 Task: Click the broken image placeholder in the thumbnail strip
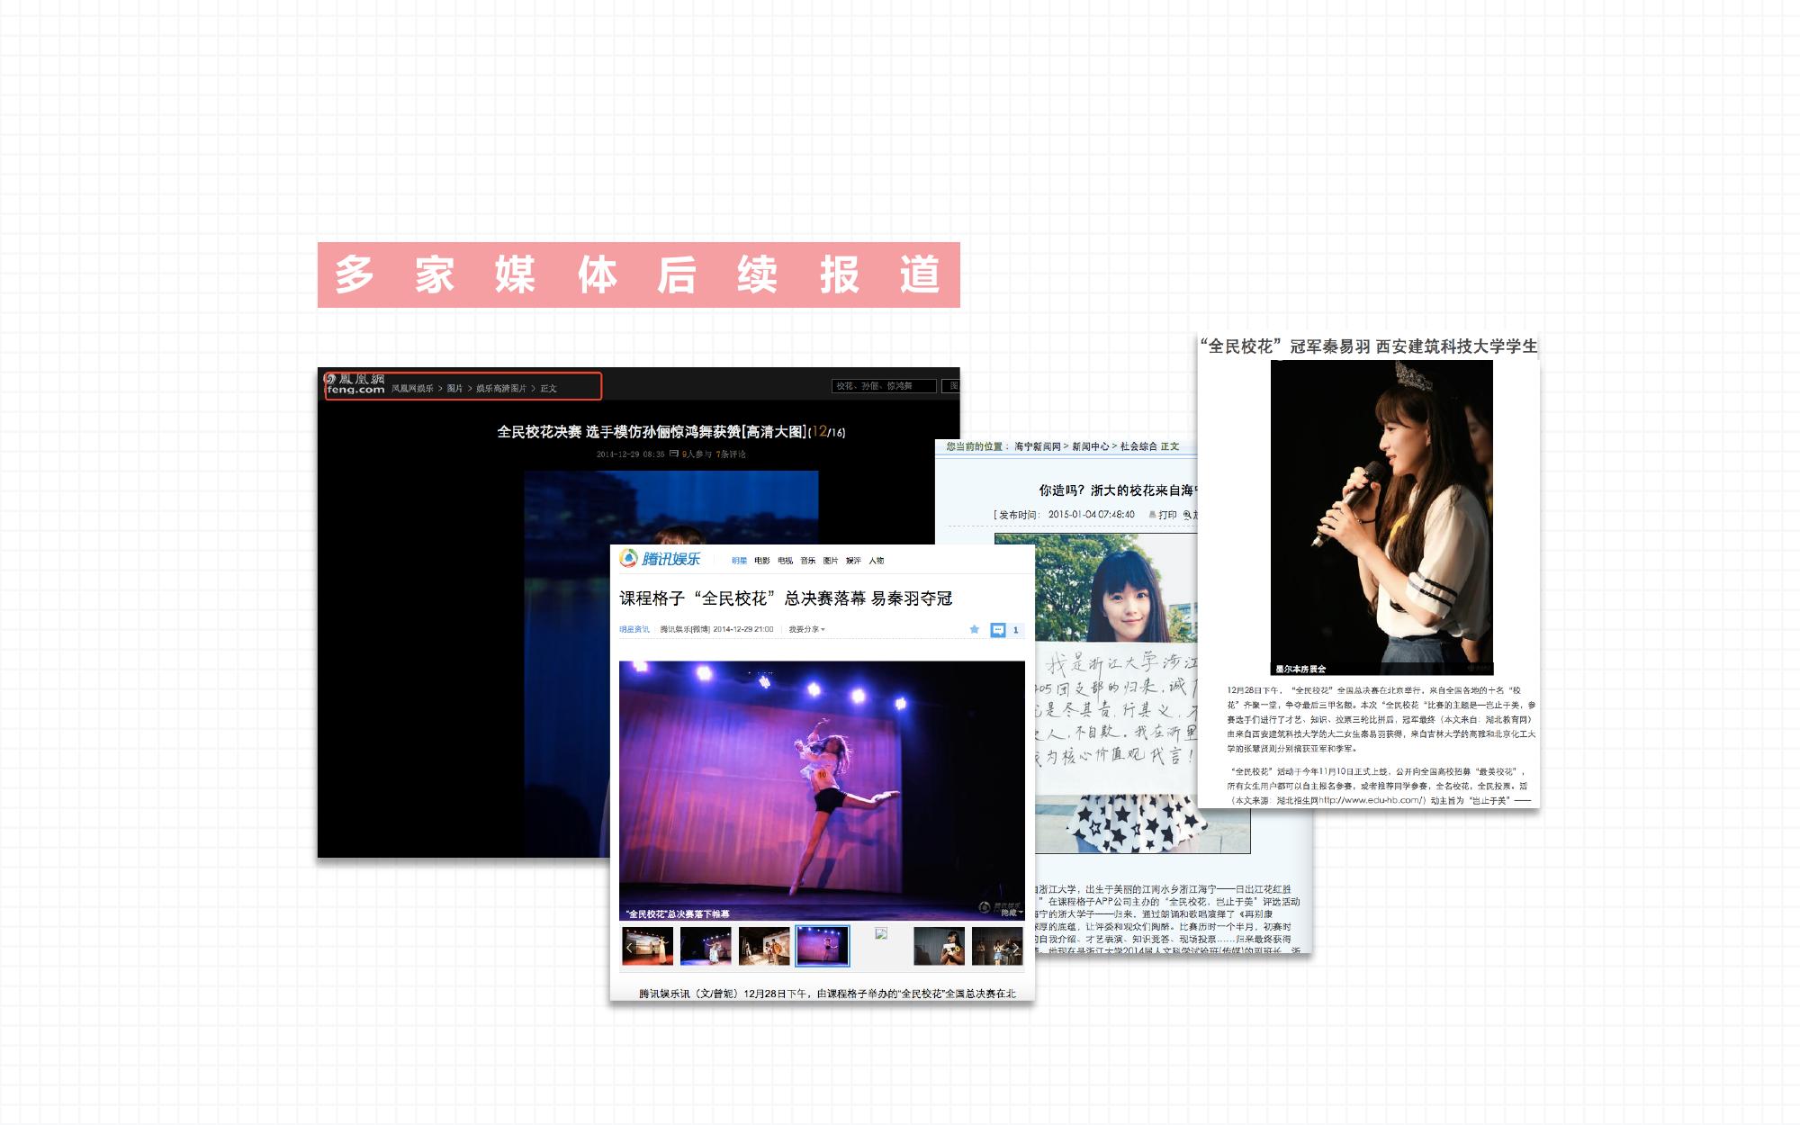(x=881, y=933)
